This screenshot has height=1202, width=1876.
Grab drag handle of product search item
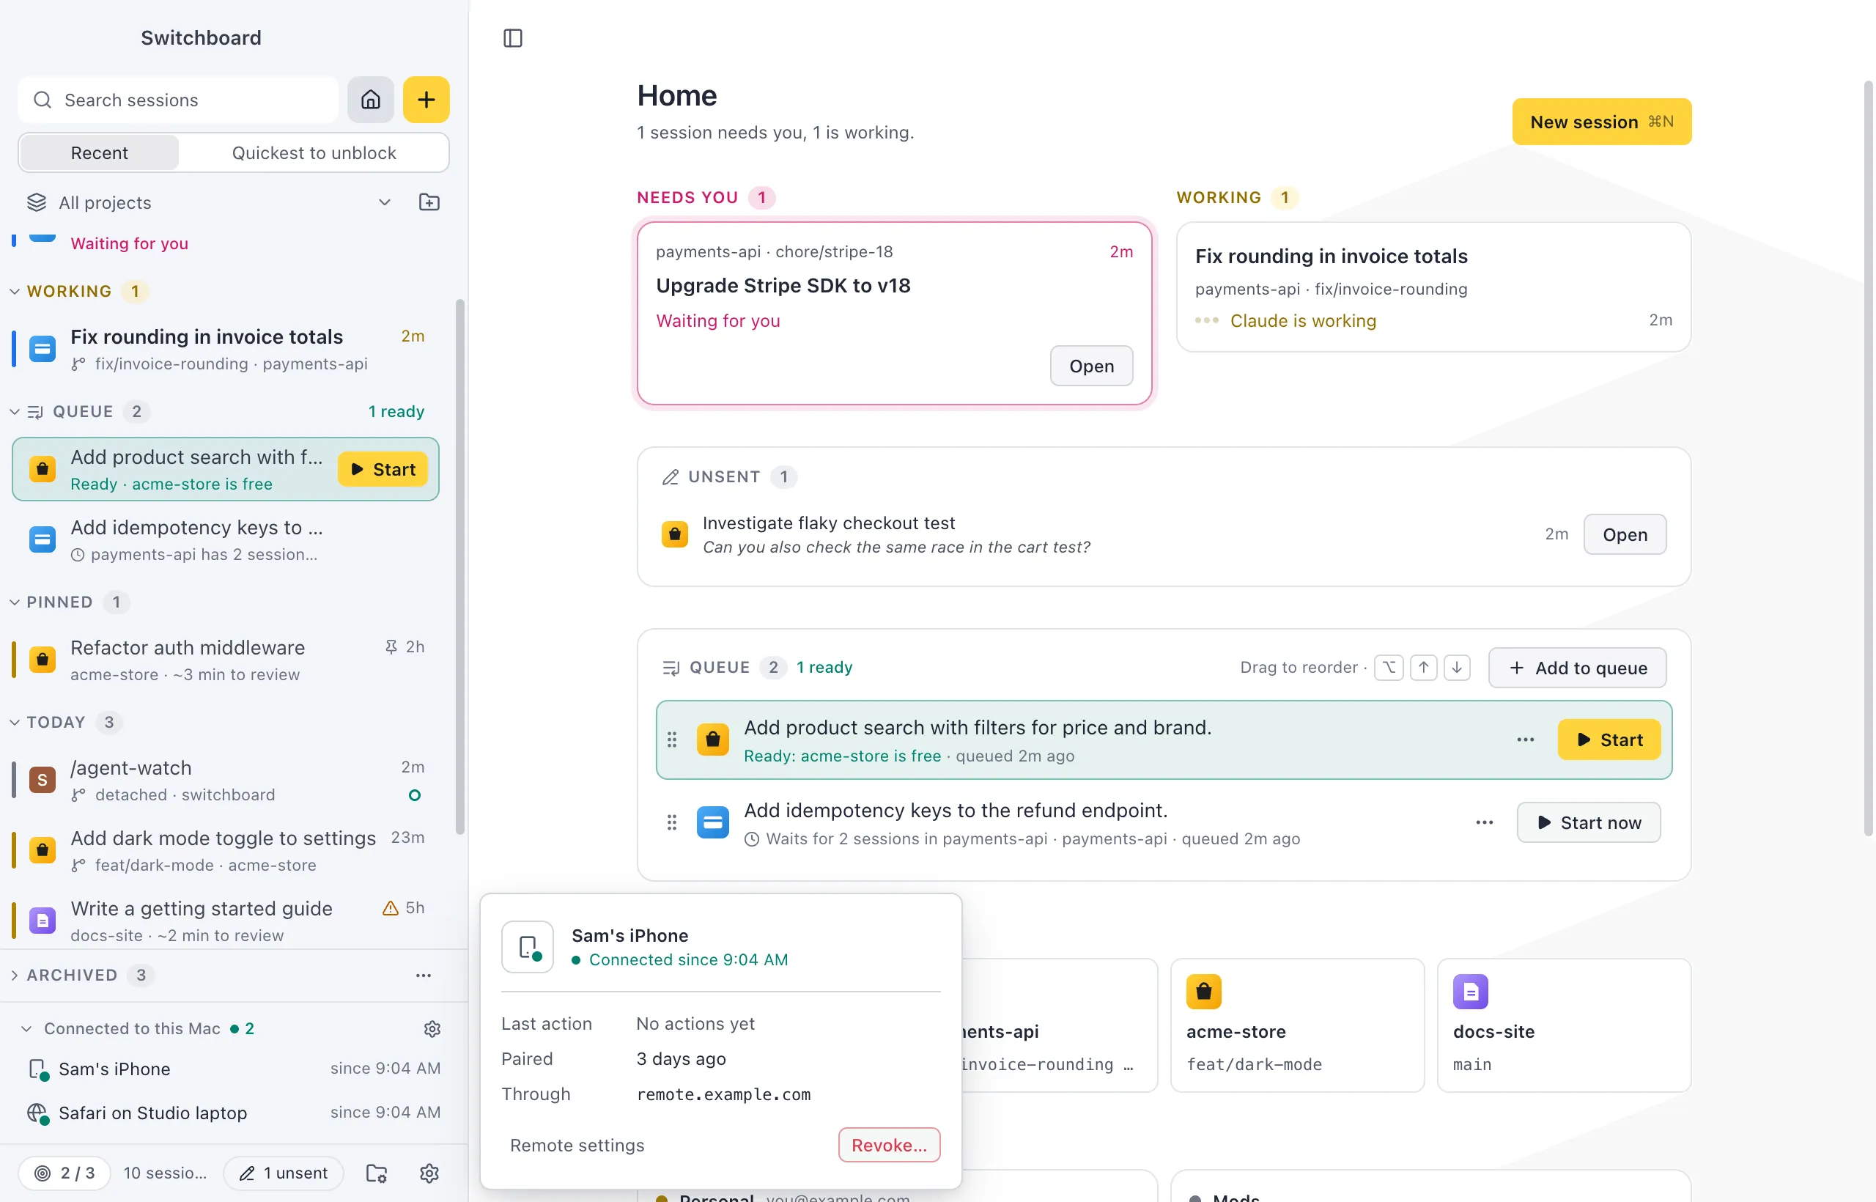pos(672,739)
